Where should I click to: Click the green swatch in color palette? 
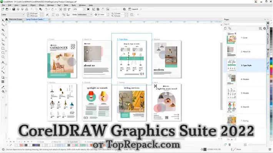pyautogui.click(x=271, y=63)
